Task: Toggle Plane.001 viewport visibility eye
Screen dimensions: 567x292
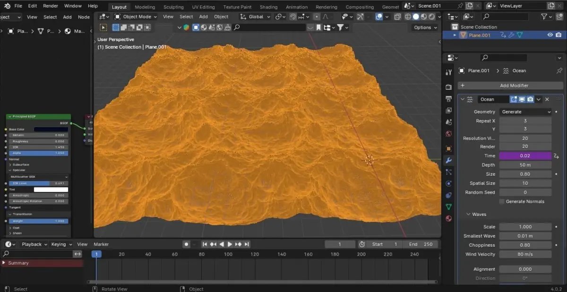Action: pos(550,35)
